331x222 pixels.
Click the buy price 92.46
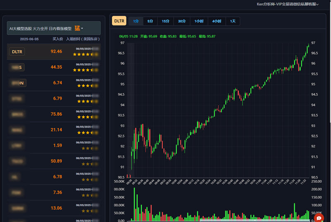tap(56, 51)
